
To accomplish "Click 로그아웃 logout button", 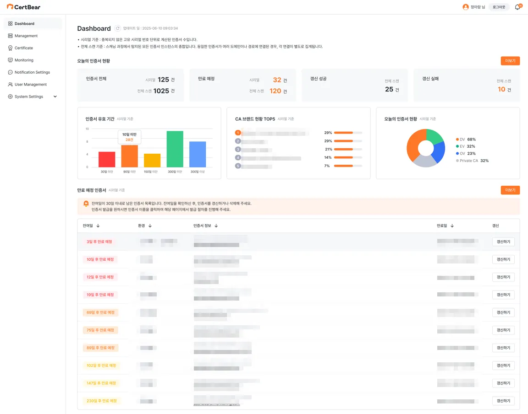I will (499, 7).
